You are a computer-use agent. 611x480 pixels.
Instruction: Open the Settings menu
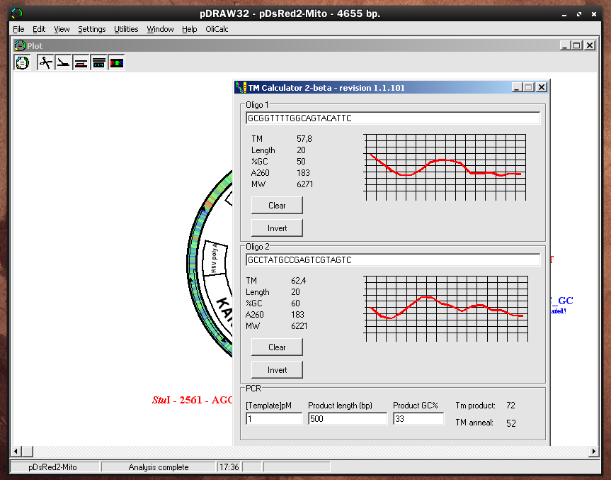click(92, 29)
